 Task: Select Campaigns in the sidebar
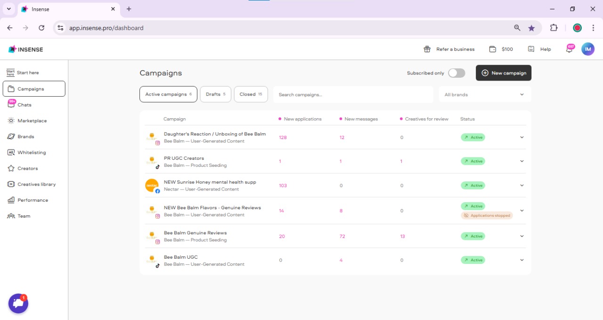(34, 89)
